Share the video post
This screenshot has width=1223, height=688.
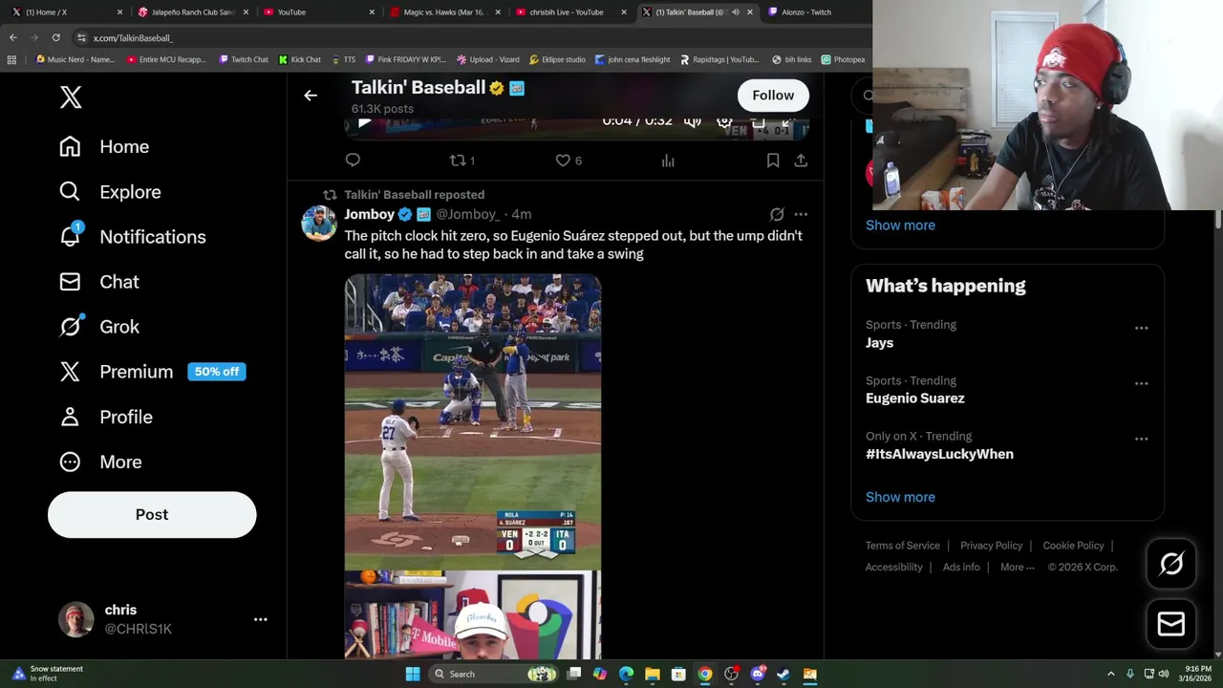pyautogui.click(x=801, y=160)
